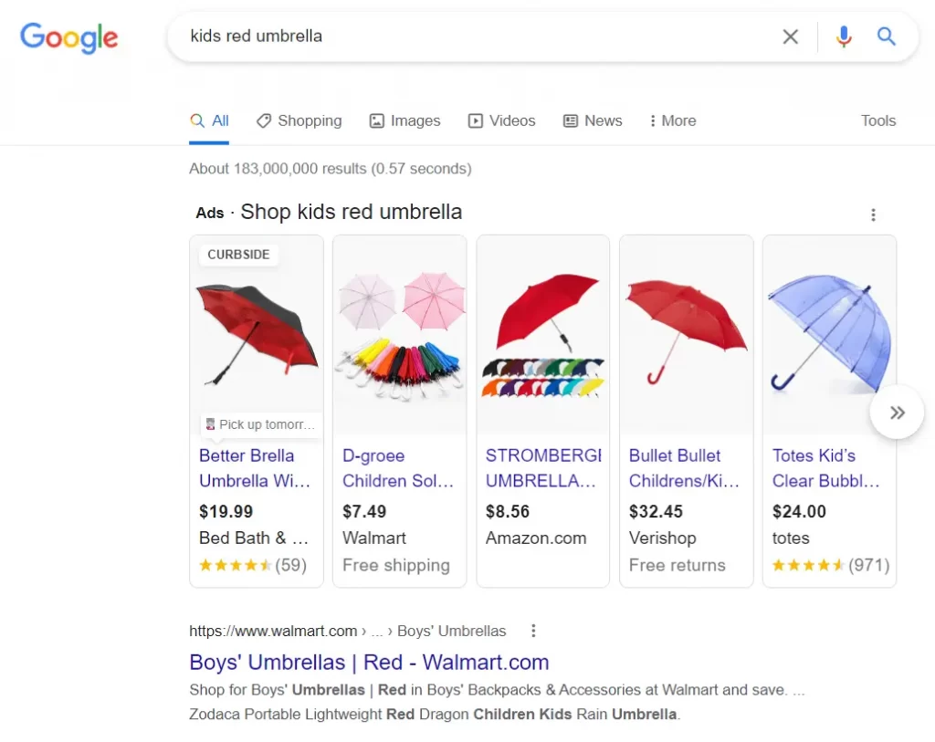The width and height of the screenshot is (935, 742).
Task: Click the Pick up tomorrow store label
Action: point(260,424)
